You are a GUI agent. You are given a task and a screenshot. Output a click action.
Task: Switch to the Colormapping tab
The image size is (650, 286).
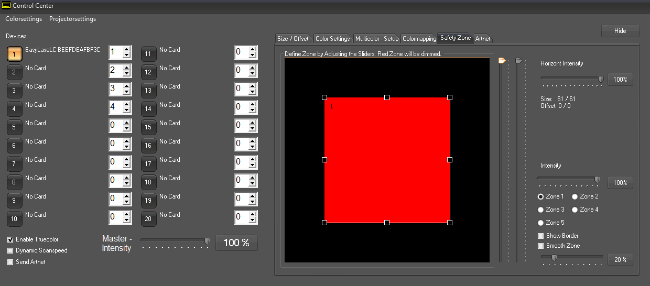(419, 39)
